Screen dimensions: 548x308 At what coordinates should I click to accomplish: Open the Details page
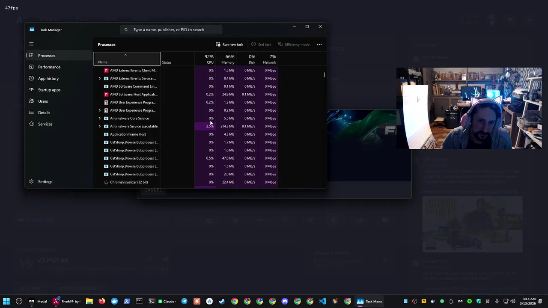click(59, 113)
